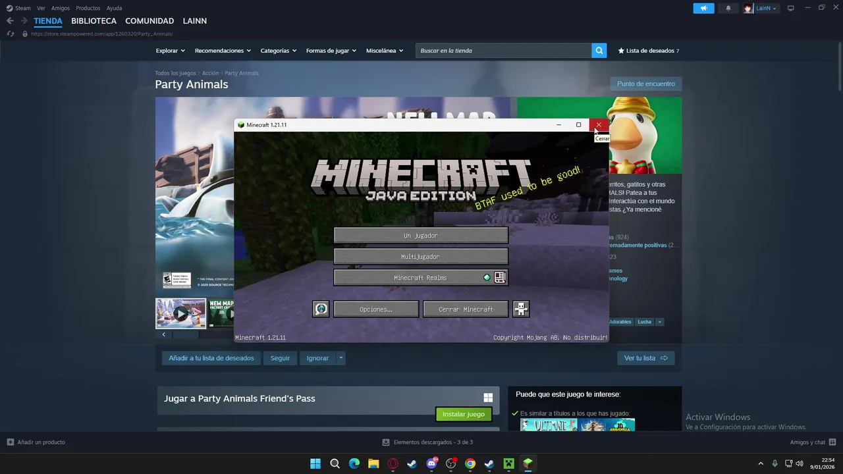Expand the Miscelánea dropdown
The image size is (843, 474).
(x=385, y=51)
